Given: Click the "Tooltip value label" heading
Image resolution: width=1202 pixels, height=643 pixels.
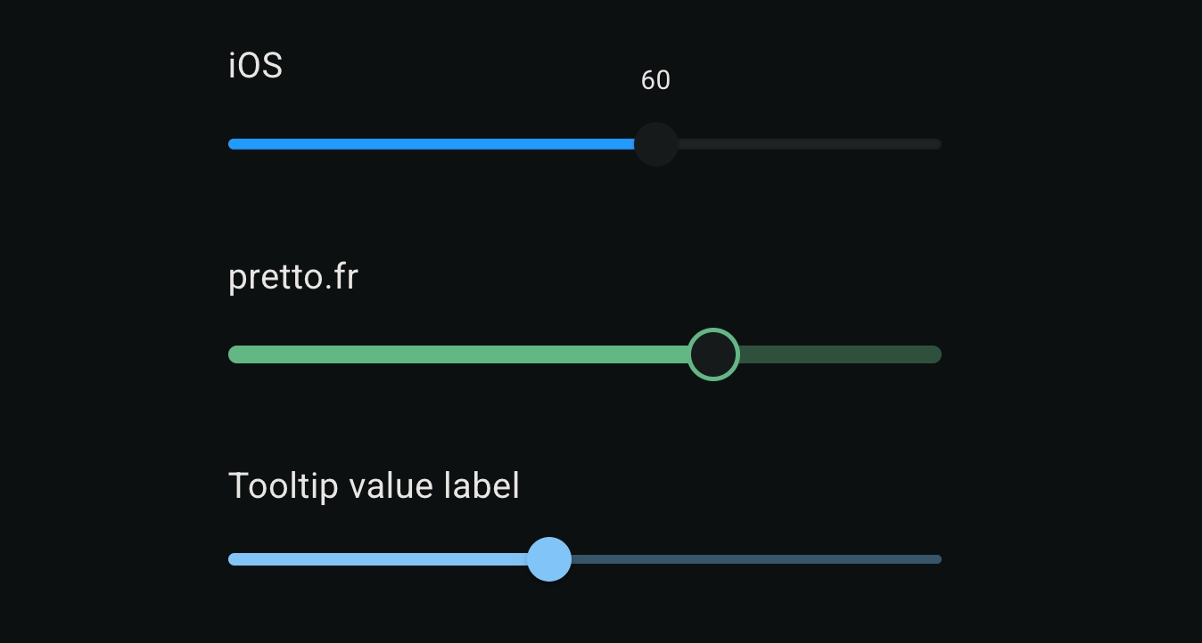Looking at the screenshot, I should pos(374,486).
